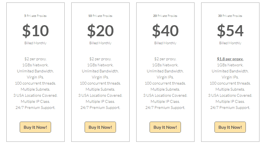Click Buy It Now for $20 plan
This screenshot has height=144, width=265.
click(x=100, y=127)
